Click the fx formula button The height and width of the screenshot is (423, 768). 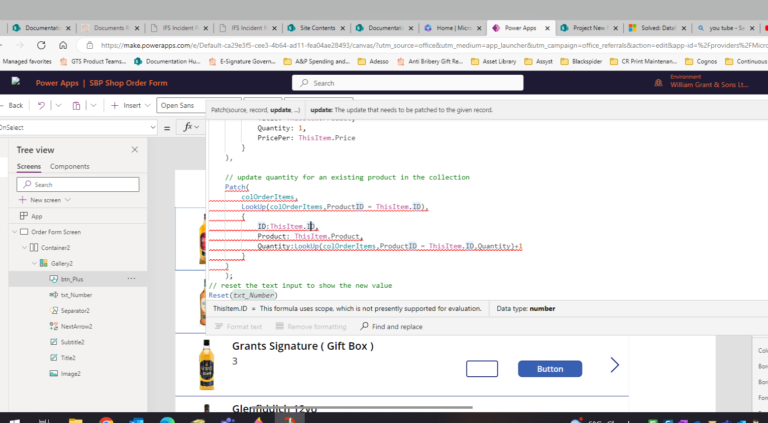point(191,127)
